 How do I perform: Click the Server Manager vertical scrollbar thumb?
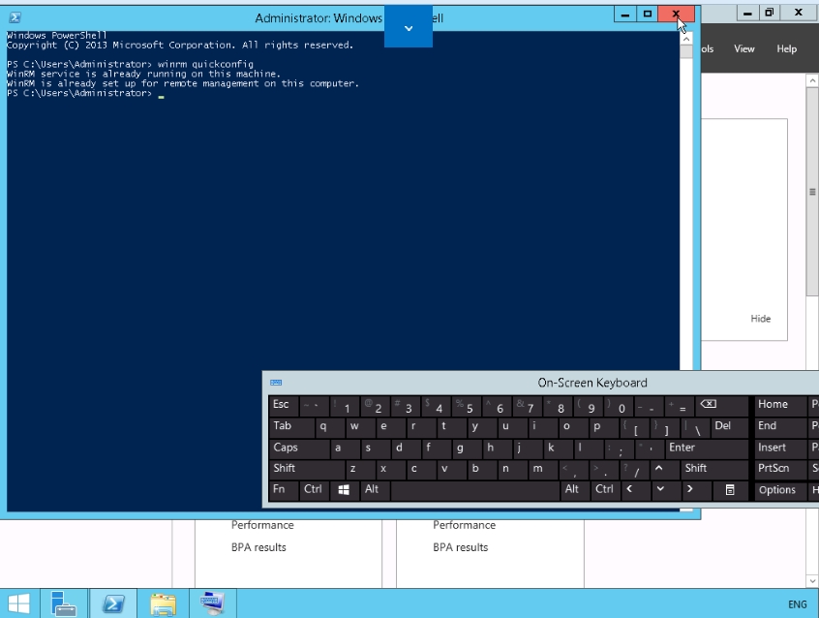pos(812,194)
